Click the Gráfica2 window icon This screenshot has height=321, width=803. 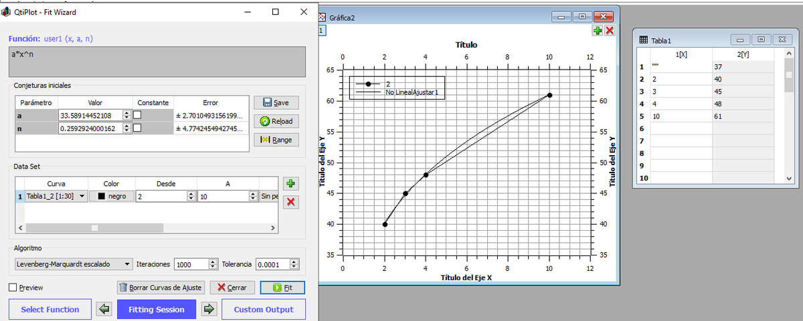tap(322, 17)
